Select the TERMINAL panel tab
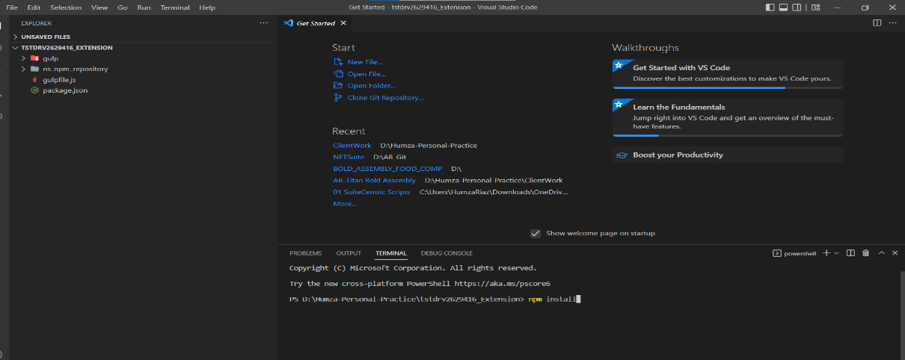The height and width of the screenshot is (360, 905). [391, 253]
